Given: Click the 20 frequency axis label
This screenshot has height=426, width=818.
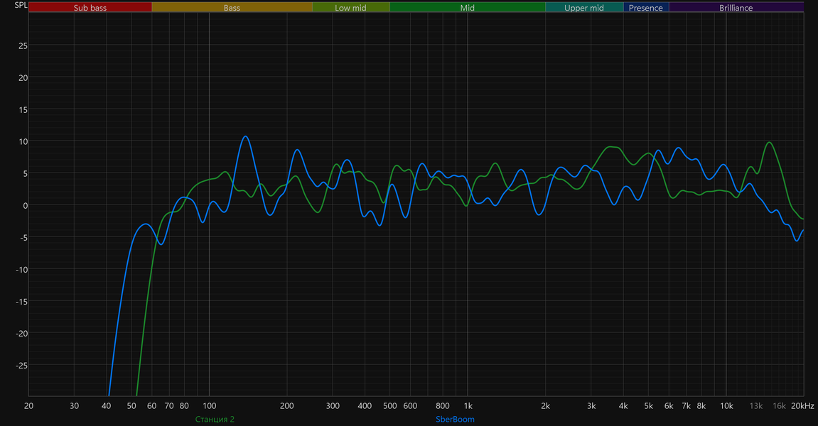Looking at the screenshot, I should point(28,405).
